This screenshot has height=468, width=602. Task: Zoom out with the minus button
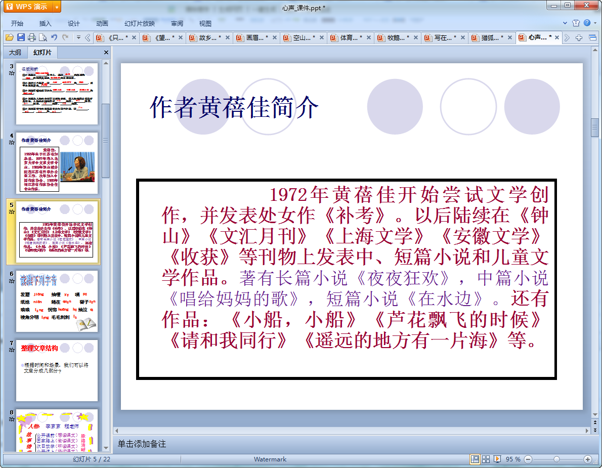tap(528, 459)
